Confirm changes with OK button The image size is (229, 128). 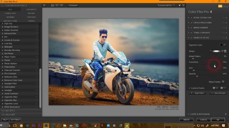[x=218, y=120]
